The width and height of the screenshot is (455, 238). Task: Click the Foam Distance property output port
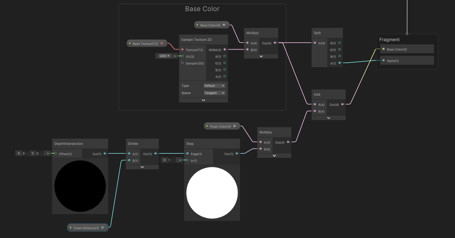(x=102, y=228)
